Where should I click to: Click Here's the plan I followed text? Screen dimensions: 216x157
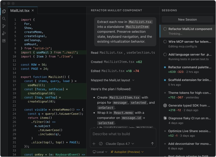coord(111,89)
